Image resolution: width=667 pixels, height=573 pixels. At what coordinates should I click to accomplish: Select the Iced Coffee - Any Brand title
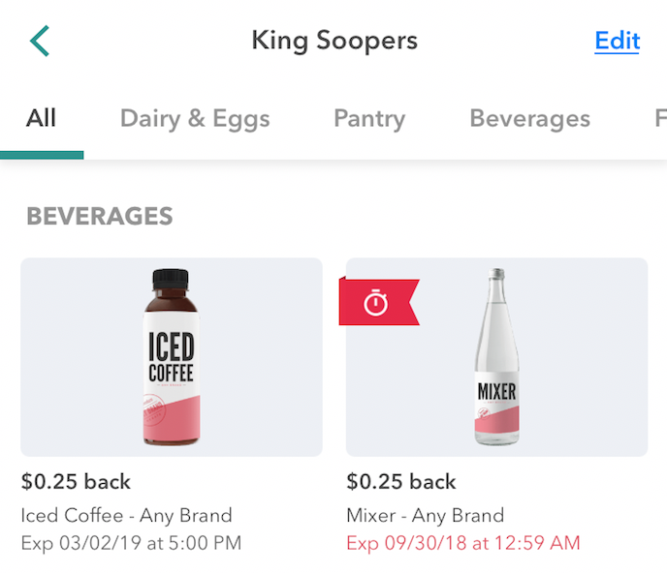(127, 516)
